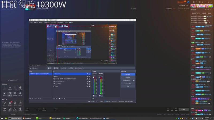Toggle visibility of 三角洲 source

(88, 84)
